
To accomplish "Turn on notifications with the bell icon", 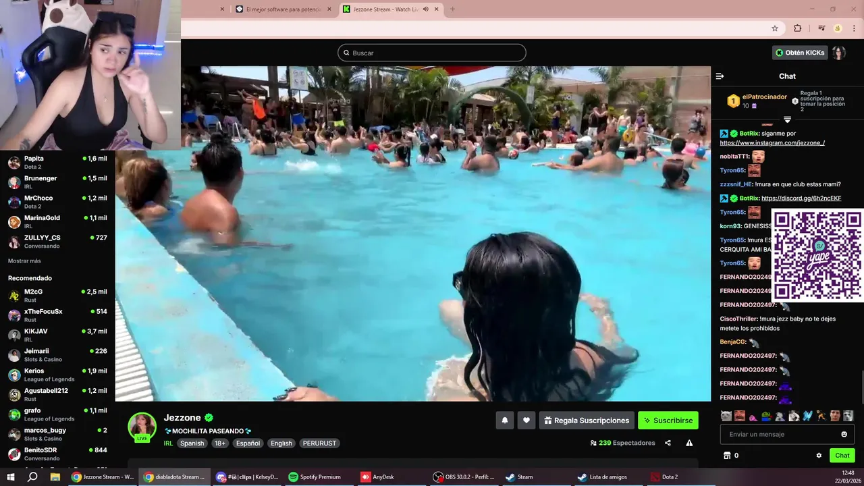I will pos(504,421).
